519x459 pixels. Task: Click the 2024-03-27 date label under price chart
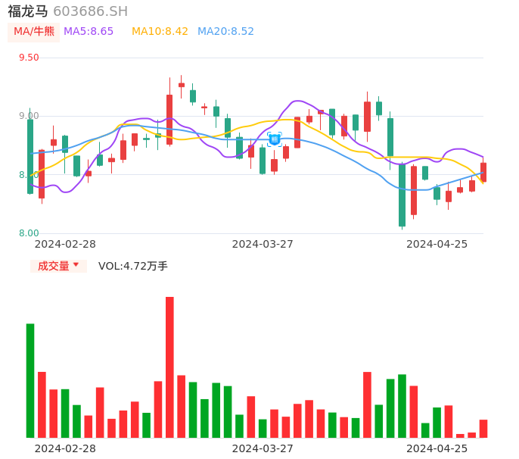click(x=263, y=244)
